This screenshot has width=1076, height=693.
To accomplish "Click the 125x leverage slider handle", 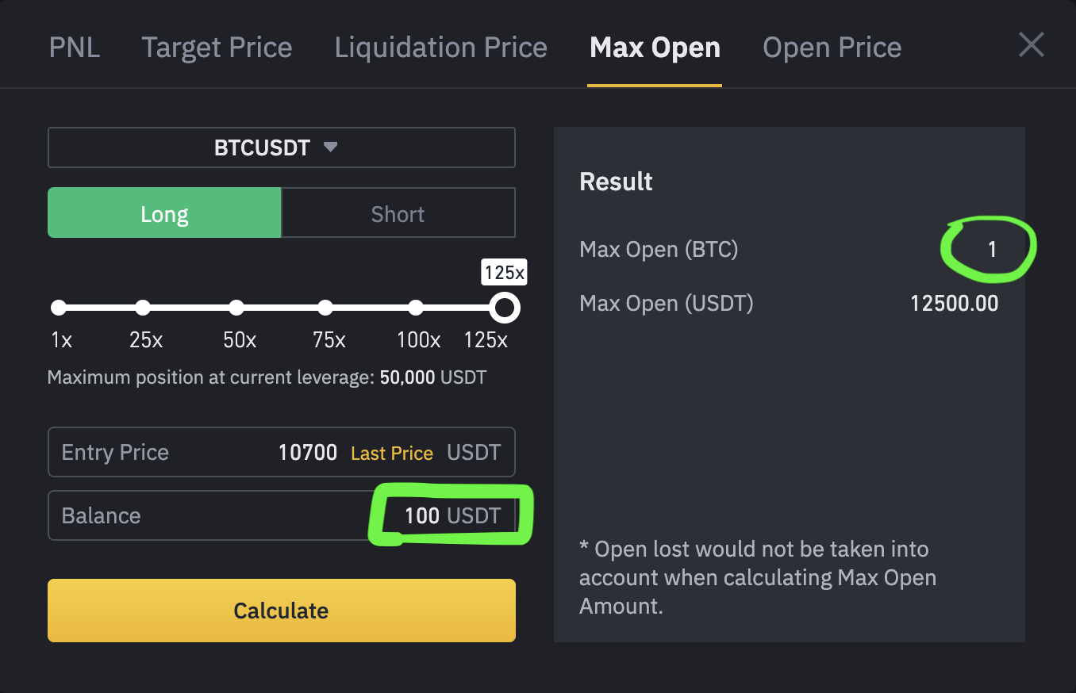I will coord(505,308).
